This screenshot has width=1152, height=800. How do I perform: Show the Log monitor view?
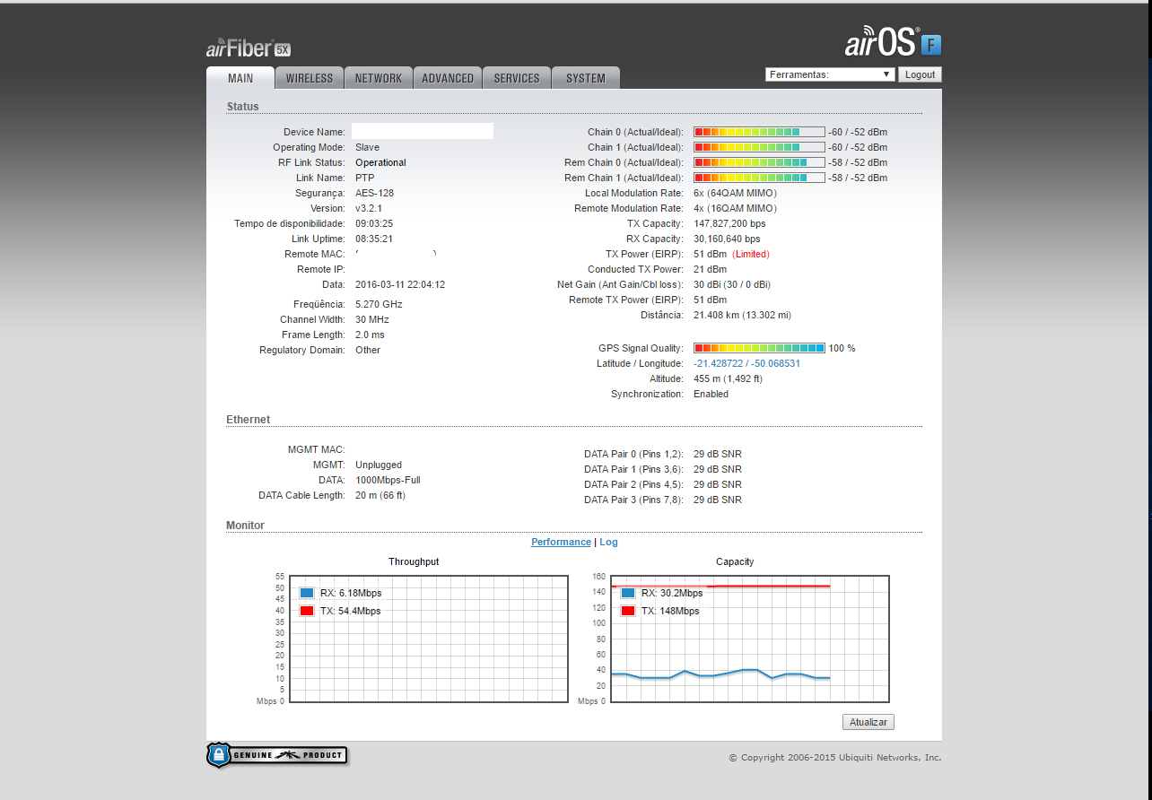(608, 542)
